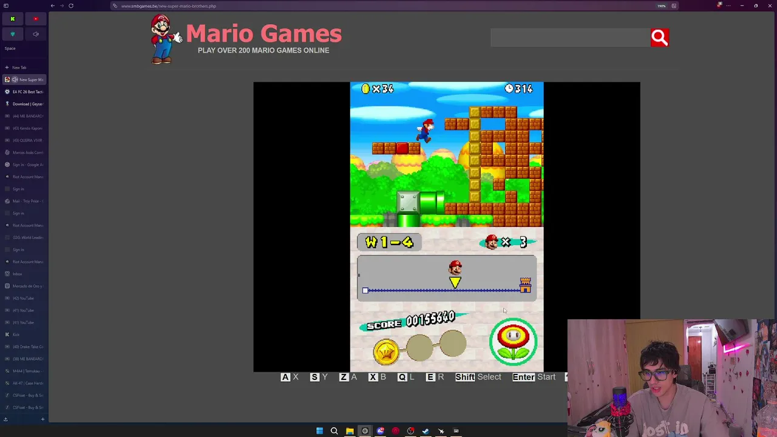Click the castle goal icon on progress bar
Image resolution: width=777 pixels, height=437 pixels.
(x=525, y=284)
